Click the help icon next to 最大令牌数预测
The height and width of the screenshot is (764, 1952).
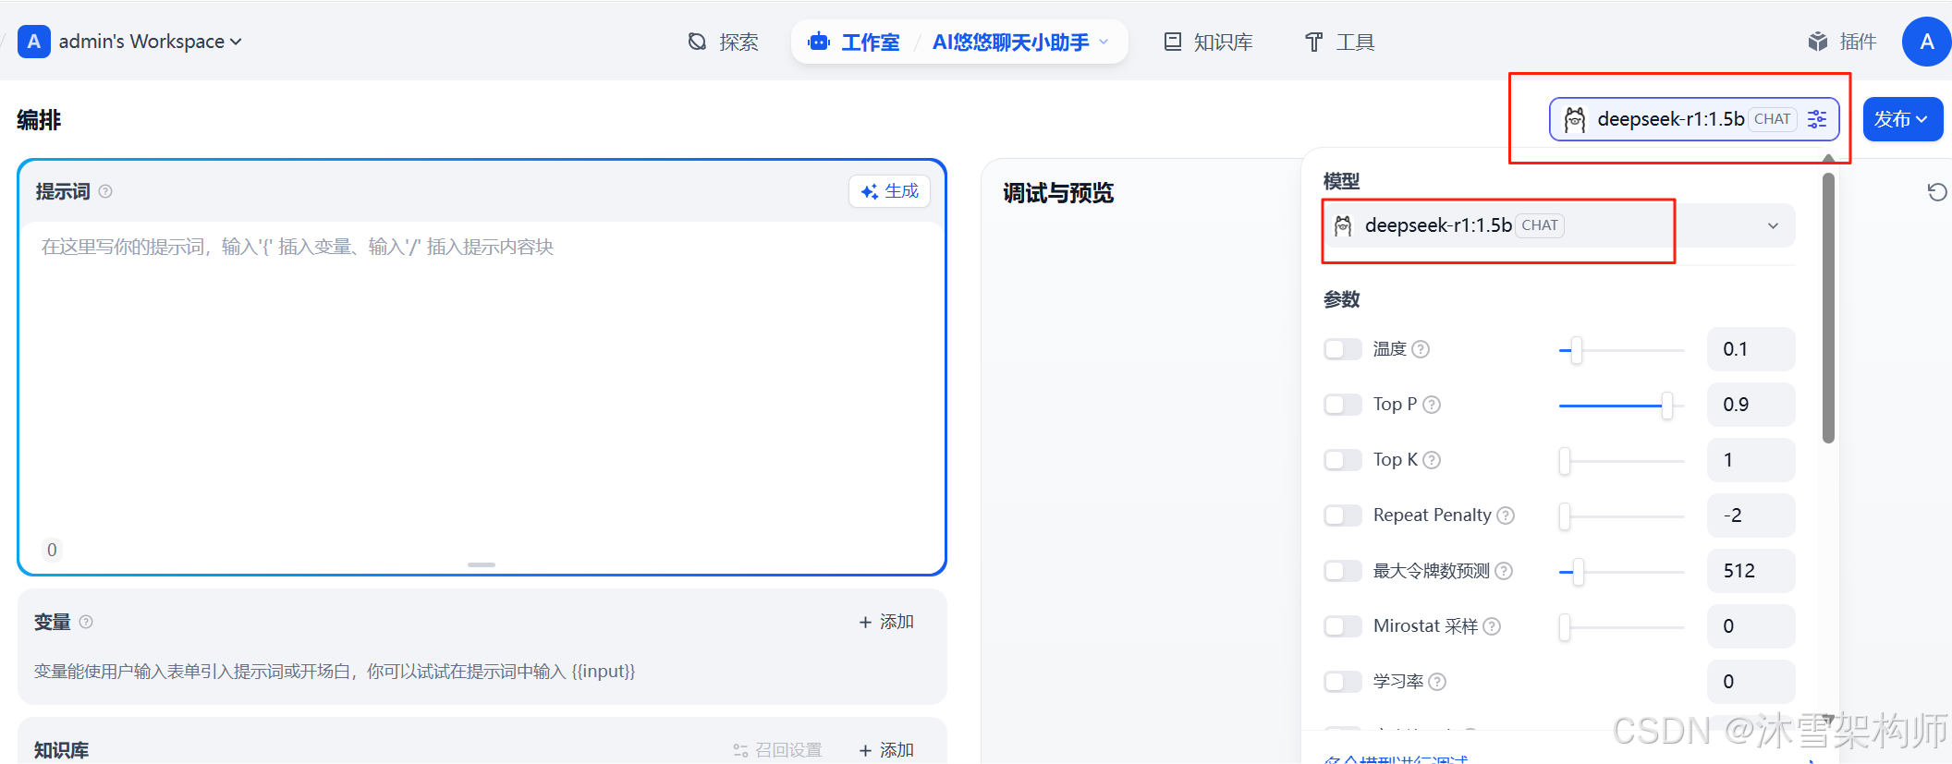point(1504,571)
